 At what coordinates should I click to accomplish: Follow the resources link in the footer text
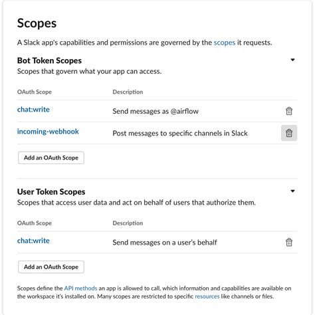pos(207,296)
